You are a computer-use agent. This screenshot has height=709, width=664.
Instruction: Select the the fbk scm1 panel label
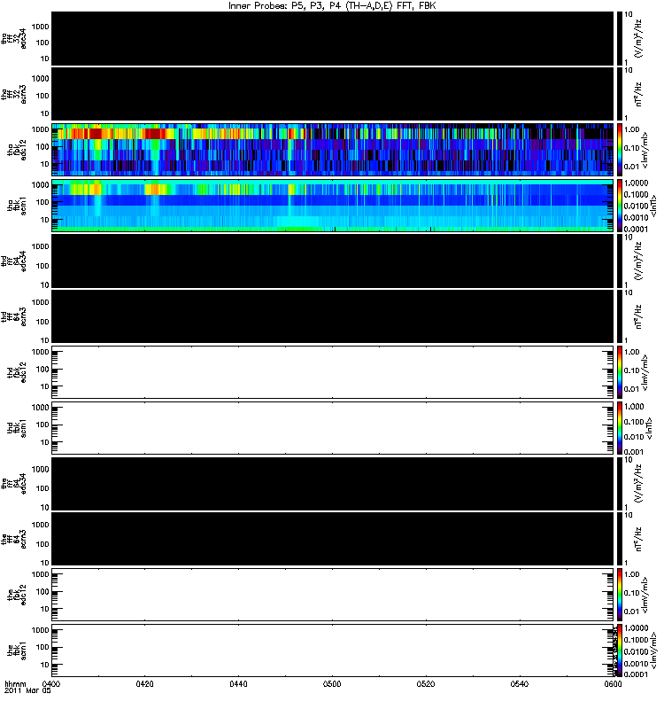pyautogui.click(x=17, y=651)
